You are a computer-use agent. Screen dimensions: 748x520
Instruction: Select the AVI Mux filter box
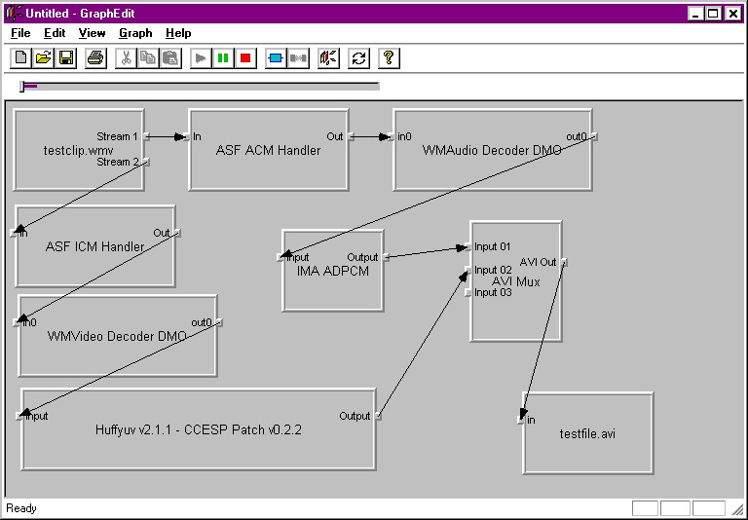coord(516,312)
